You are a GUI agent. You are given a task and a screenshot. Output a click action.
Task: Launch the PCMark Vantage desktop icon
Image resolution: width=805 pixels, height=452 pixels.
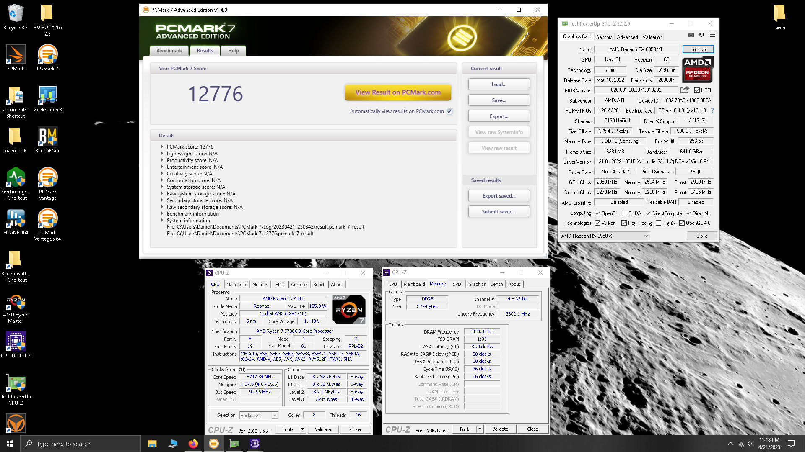(47, 184)
